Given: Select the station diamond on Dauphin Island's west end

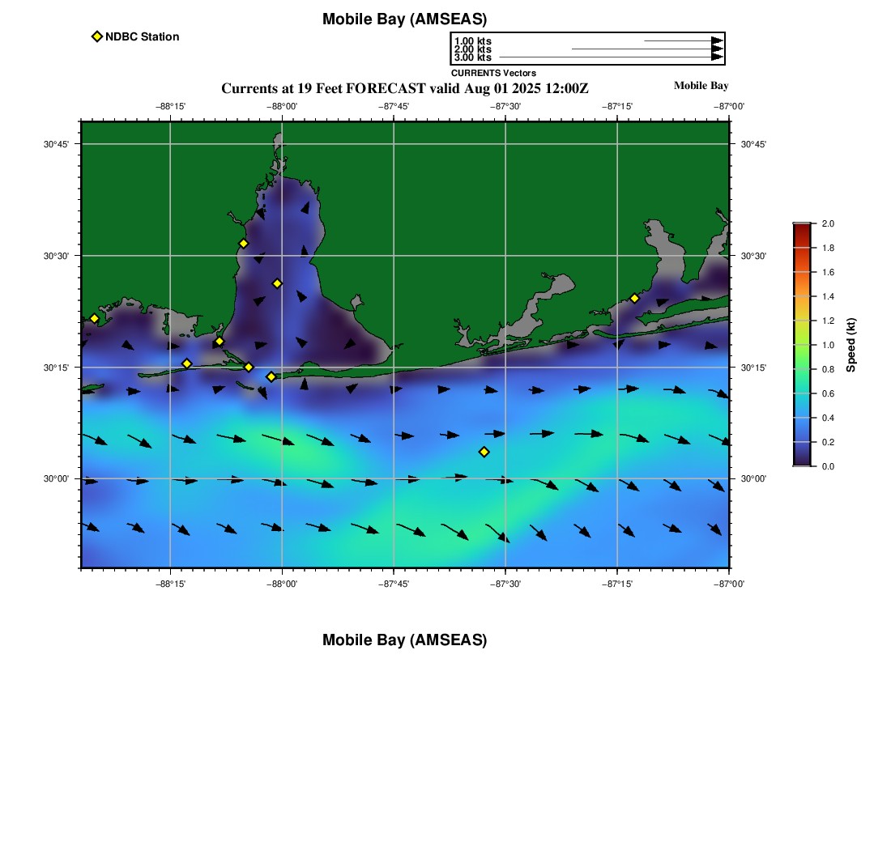Looking at the screenshot, I should (x=187, y=363).
